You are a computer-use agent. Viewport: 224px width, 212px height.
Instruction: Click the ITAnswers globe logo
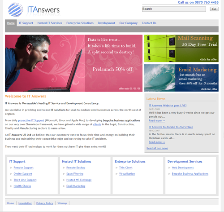click(16, 10)
